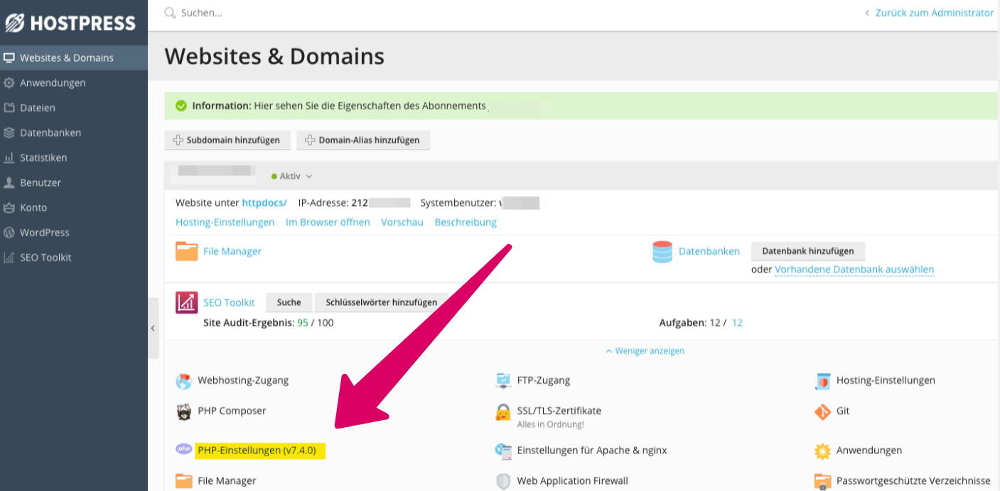Viewport: 1000px width, 491px height.
Task: Click the Anwendungen gear icon in sidebar
Action: [9, 82]
